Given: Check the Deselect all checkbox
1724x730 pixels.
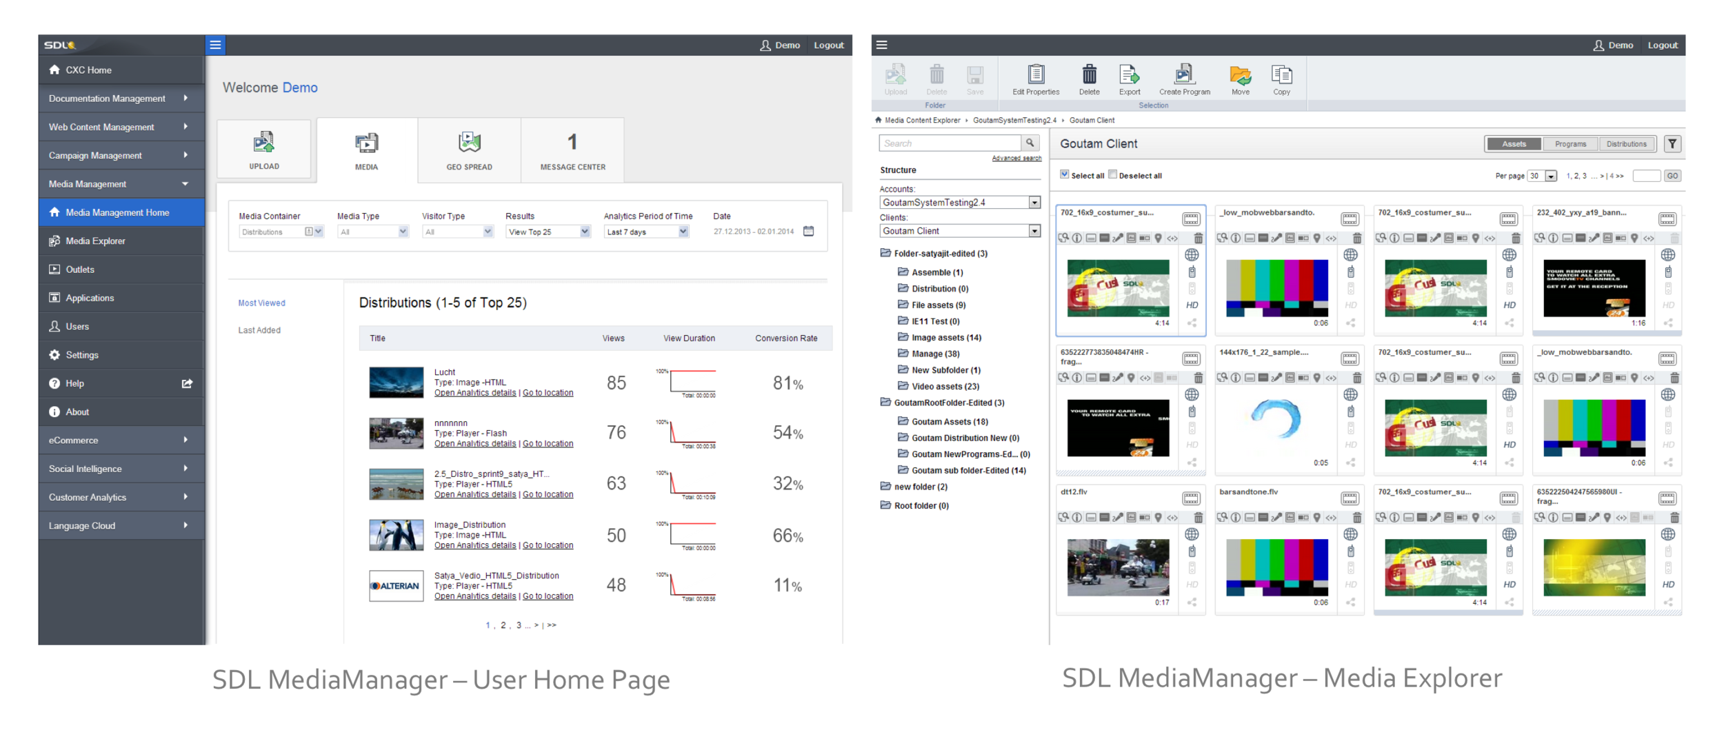Looking at the screenshot, I should (x=1112, y=174).
